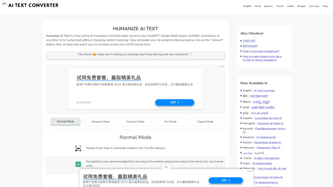The height and width of the screenshot is (187, 333).
Task: Click the 'HUMANIZE AI TEXT' heading
Action: tap(135, 29)
